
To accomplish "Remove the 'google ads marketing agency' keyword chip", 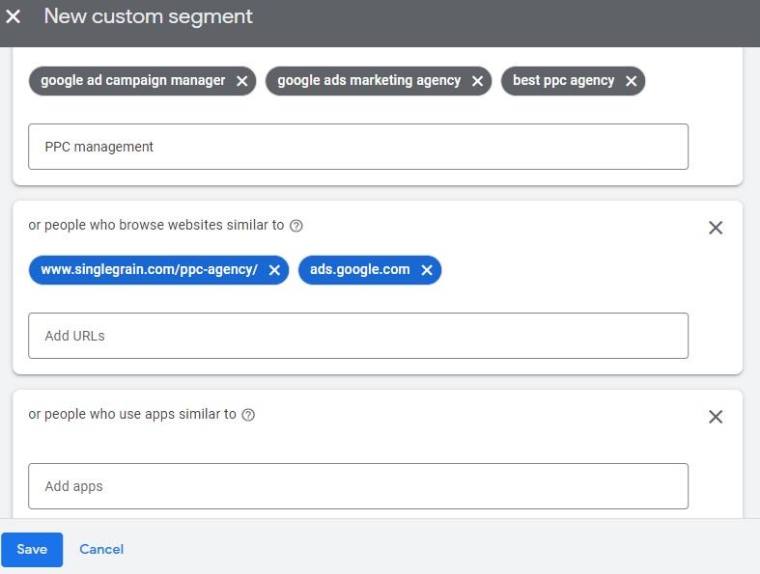I will pyautogui.click(x=477, y=81).
